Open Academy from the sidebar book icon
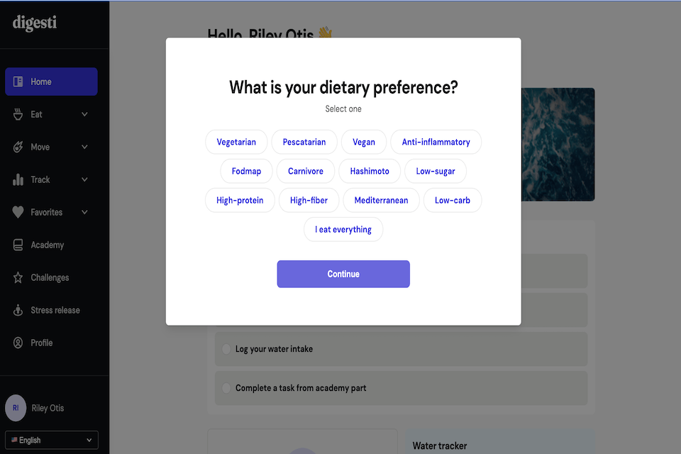 16,245
